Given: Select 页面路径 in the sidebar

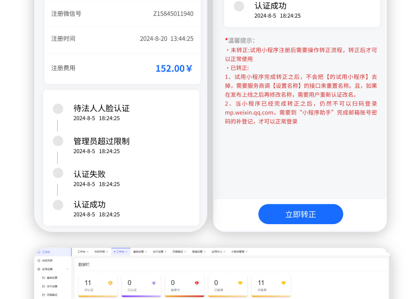Looking at the screenshot, I should (x=52, y=295).
